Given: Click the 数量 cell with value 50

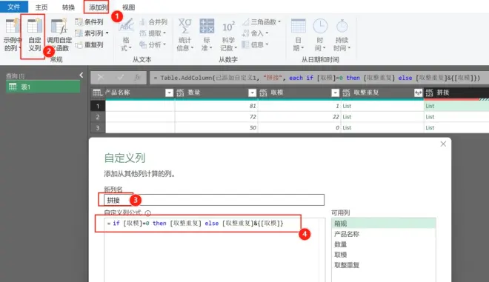Looking at the screenshot, I should click(x=216, y=128).
